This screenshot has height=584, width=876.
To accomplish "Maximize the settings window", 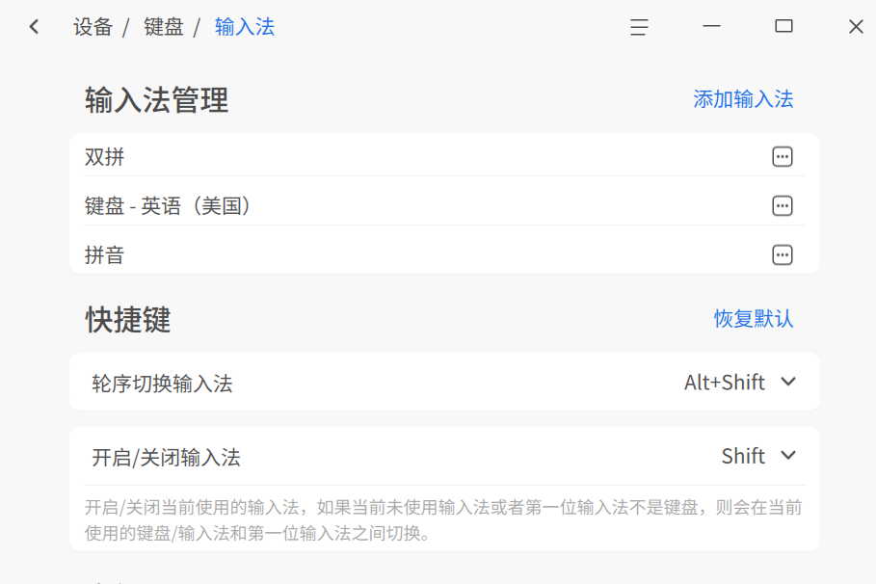I will (783, 26).
